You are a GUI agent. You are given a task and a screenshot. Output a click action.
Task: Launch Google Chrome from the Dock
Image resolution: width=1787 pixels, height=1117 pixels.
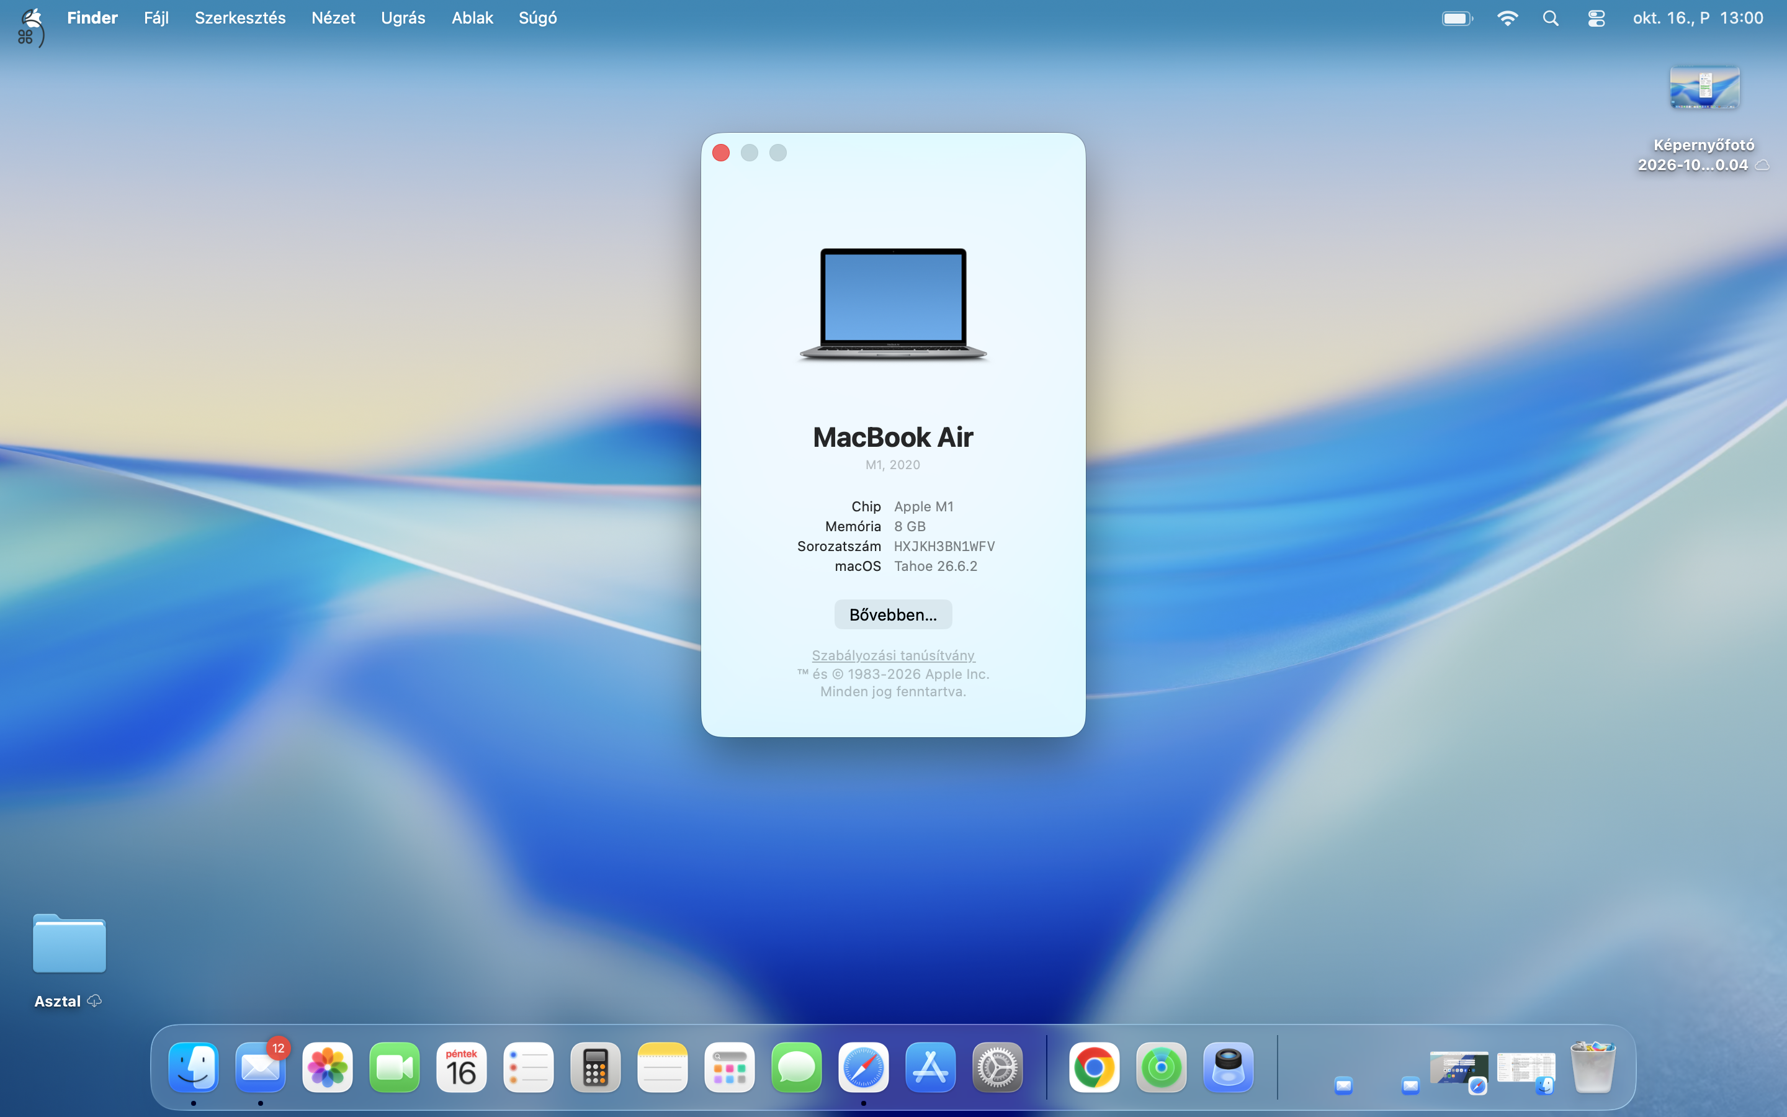pos(1095,1067)
